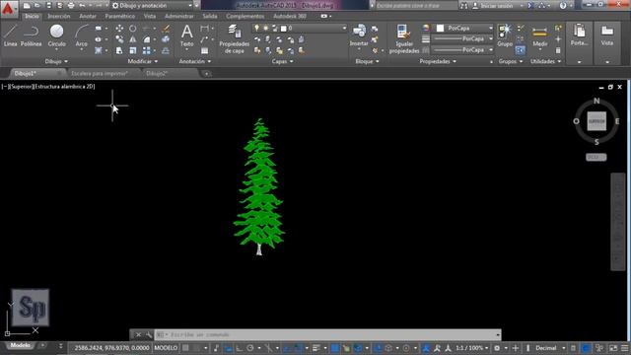The height and width of the screenshot is (355, 631).
Task: Switch to the Anotar ribbon tab
Action: click(88, 16)
